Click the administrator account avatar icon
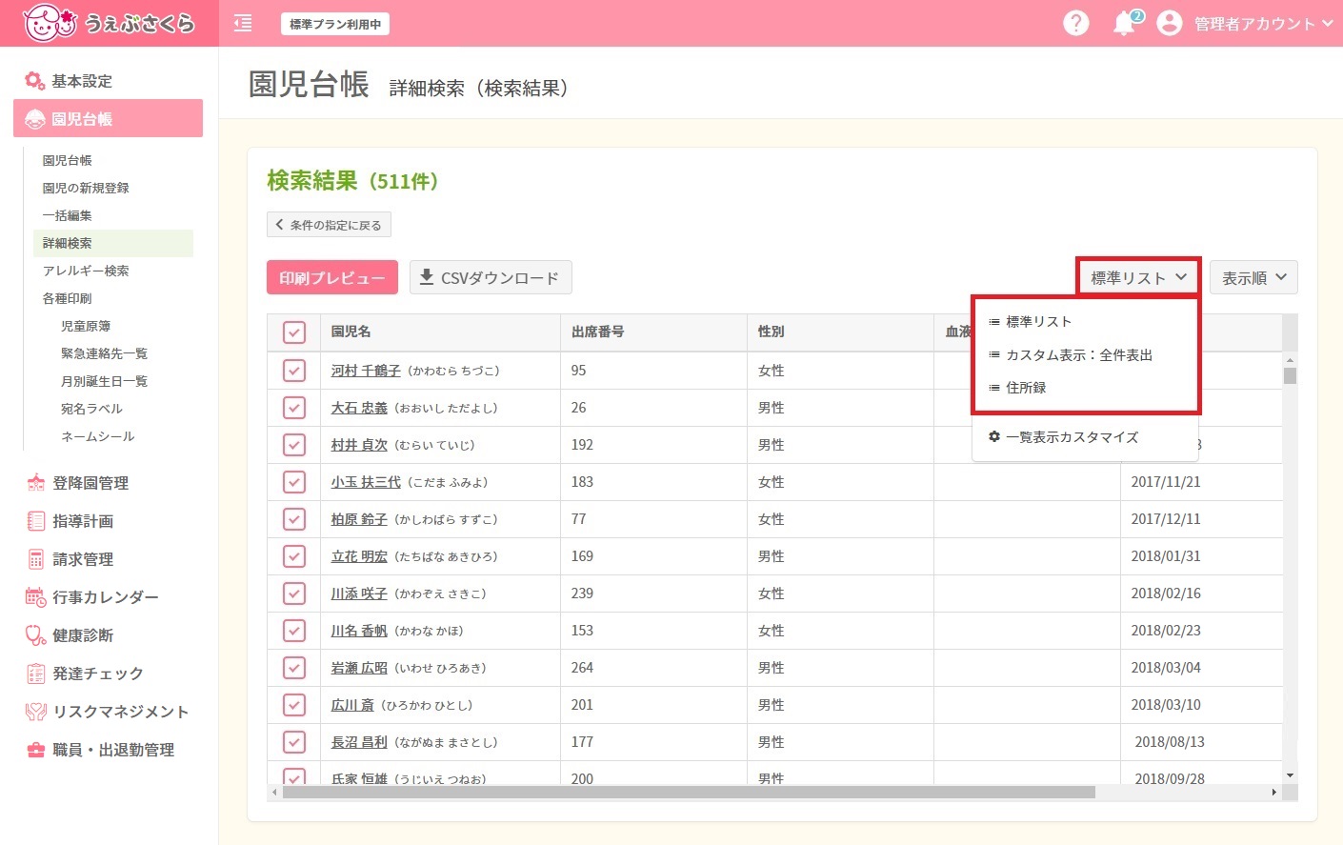1343x845 pixels. coord(1169,23)
